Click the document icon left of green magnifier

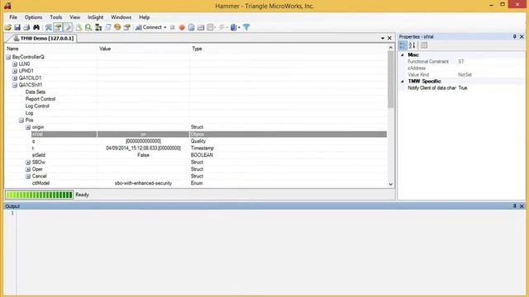point(79,27)
